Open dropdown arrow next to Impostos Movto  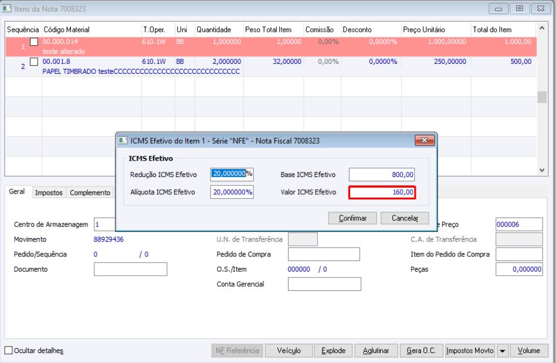[x=503, y=351]
